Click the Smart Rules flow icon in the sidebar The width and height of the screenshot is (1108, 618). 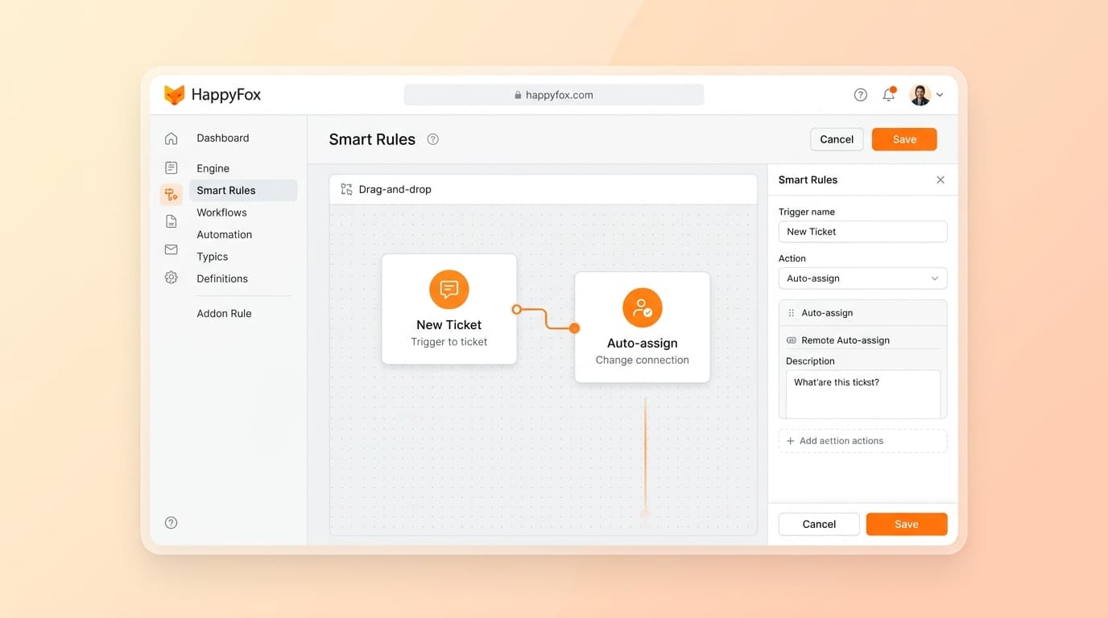point(171,194)
